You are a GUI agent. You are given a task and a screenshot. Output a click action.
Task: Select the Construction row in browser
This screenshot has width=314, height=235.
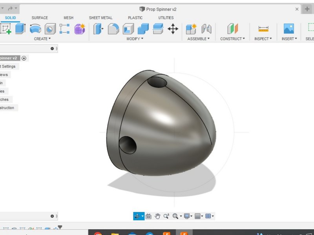point(9,108)
